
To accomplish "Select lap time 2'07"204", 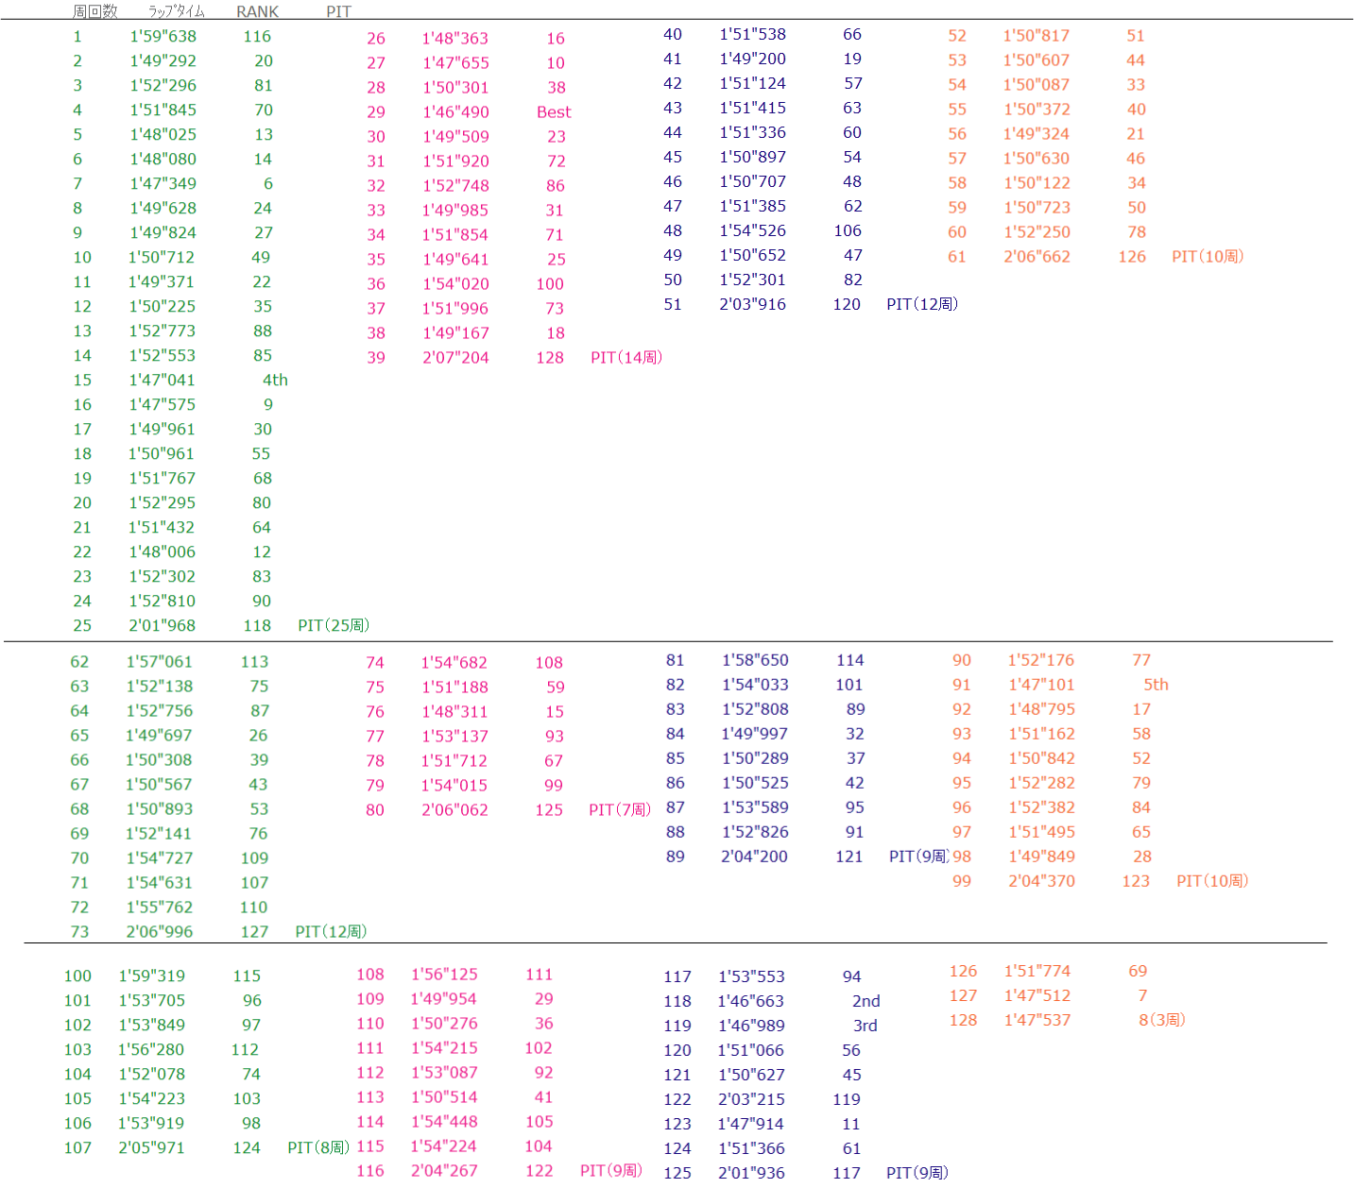I will (x=455, y=357).
